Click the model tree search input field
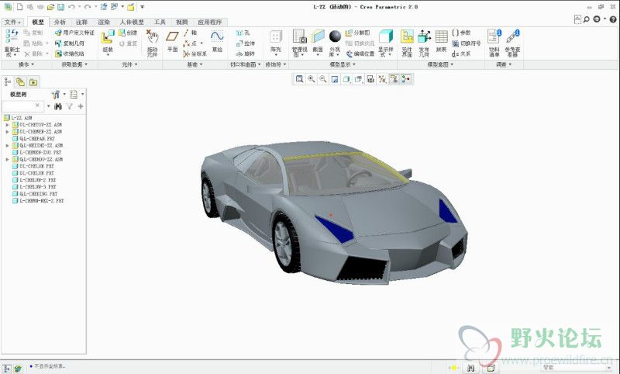Screen dimensions: 620x374 coord(22,106)
